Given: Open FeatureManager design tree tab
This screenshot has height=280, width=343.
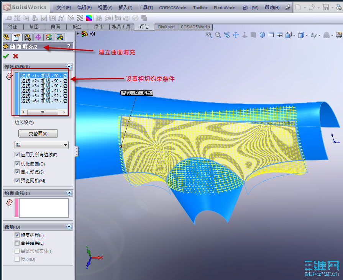Looking at the screenshot, I should (x=7, y=37).
